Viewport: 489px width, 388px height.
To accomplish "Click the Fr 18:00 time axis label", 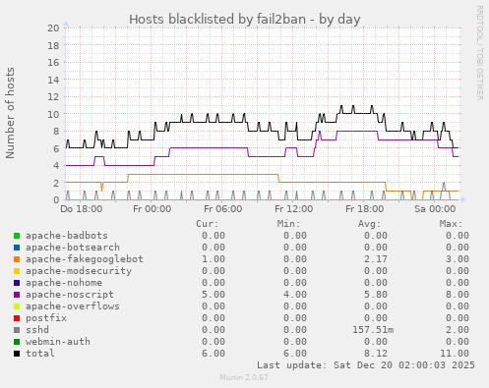I will pos(364,209).
